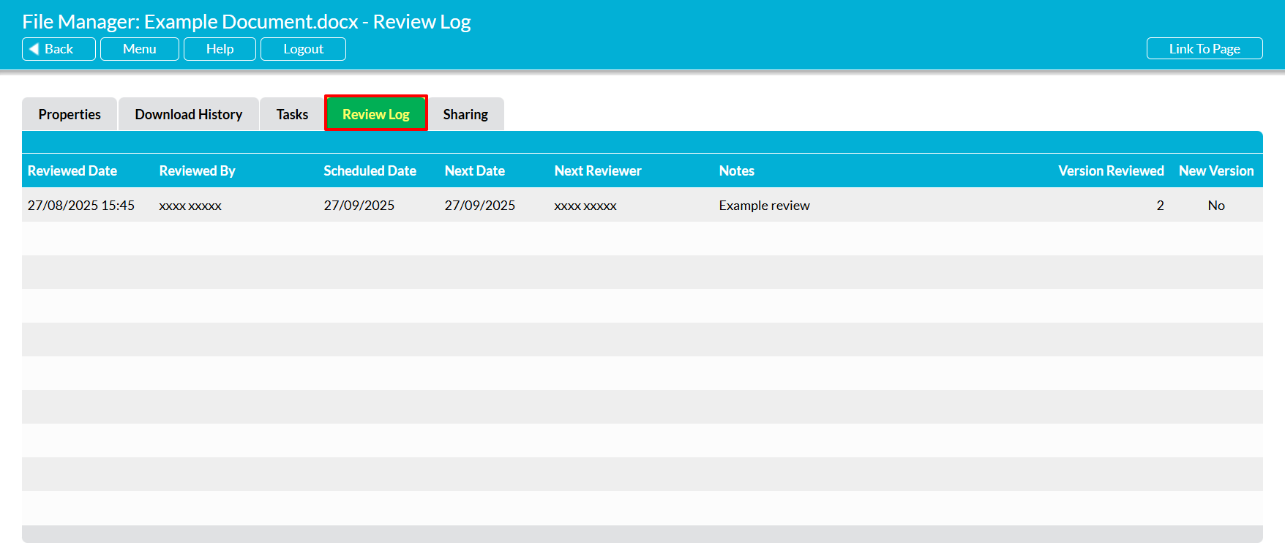Screen dimensions: 1285x559
Task: Click the Reviewed By column header
Action: tap(198, 170)
